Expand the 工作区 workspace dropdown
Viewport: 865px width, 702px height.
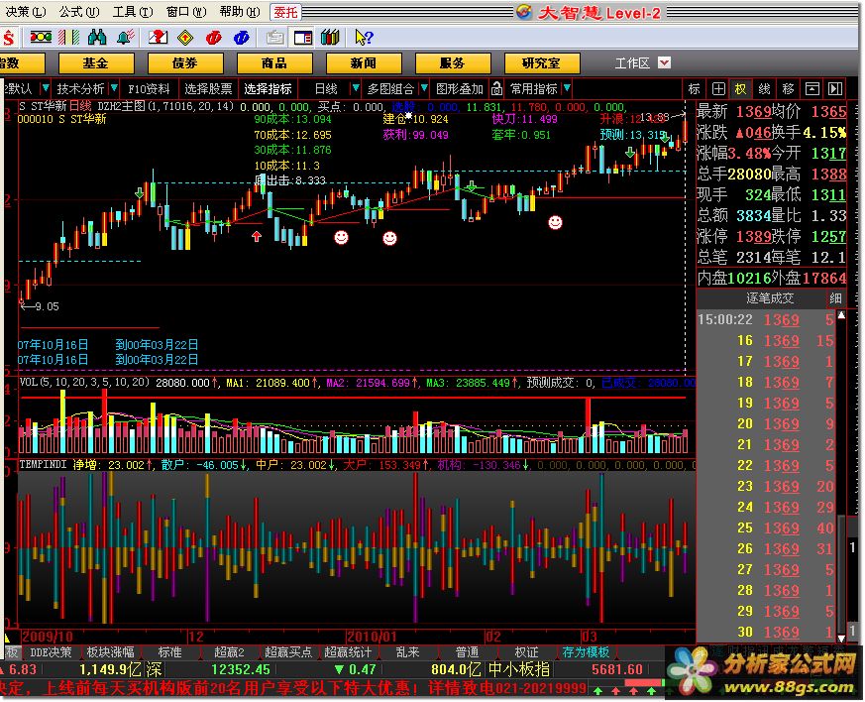[x=664, y=62]
